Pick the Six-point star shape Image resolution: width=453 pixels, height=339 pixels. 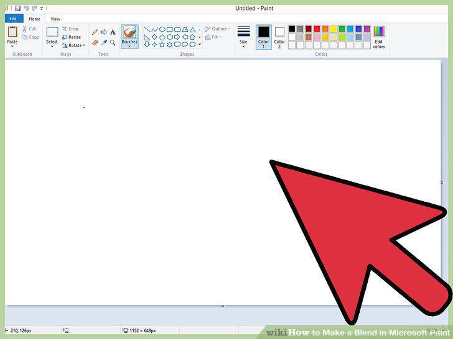(170, 45)
